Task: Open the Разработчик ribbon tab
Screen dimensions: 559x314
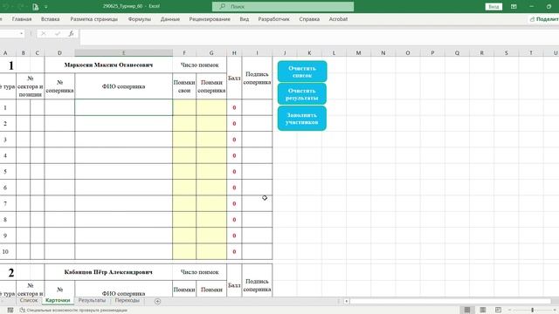Action: [273, 19]
